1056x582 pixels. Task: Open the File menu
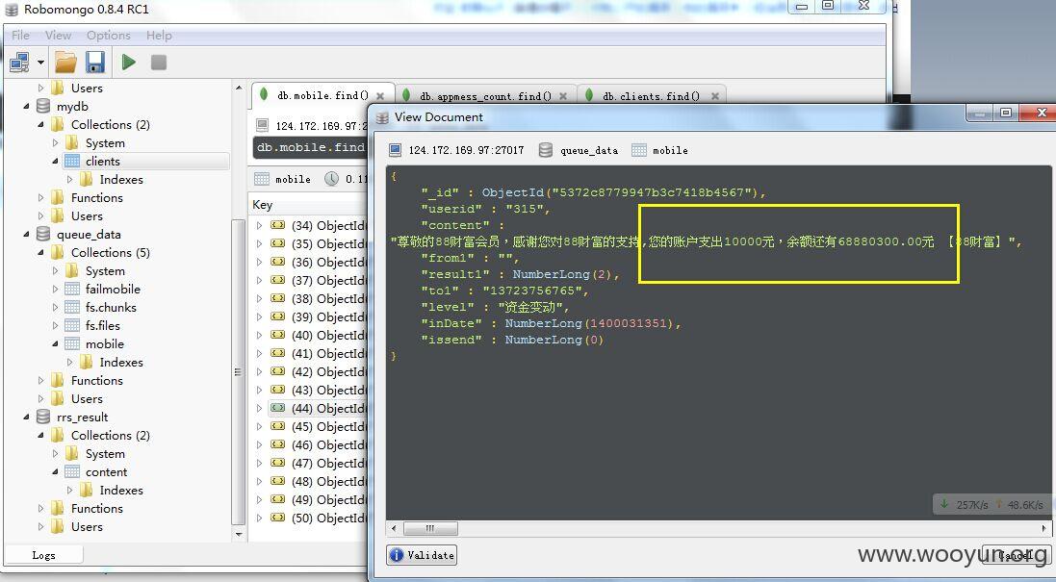coord(20,35)
